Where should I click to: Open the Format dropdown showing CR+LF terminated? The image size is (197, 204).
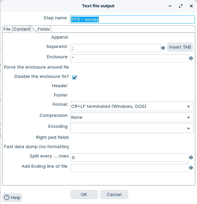click(132, 106)
